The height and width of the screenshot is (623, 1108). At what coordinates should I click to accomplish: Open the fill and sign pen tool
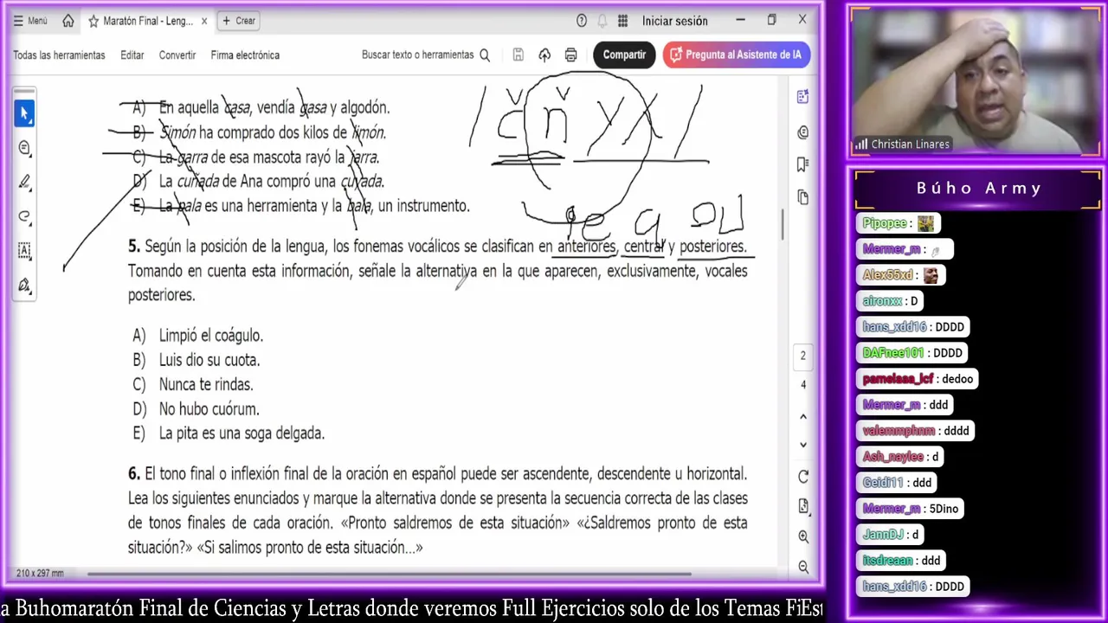tap(24, 286)
